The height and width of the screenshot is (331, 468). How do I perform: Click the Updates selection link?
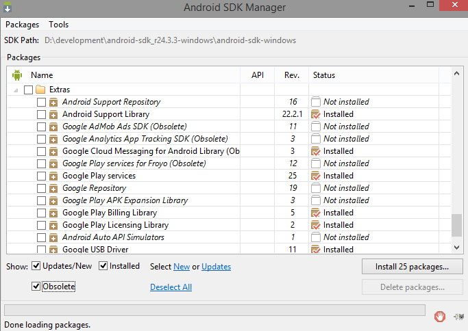[216, 267]
